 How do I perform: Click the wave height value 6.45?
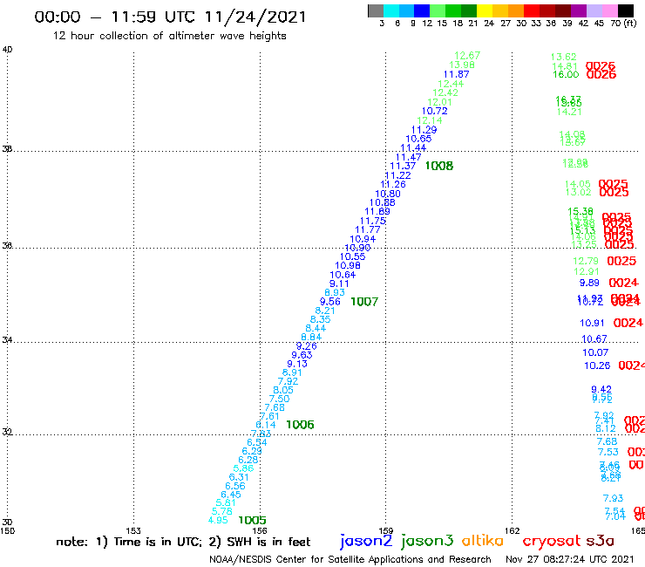click(231, 495)
